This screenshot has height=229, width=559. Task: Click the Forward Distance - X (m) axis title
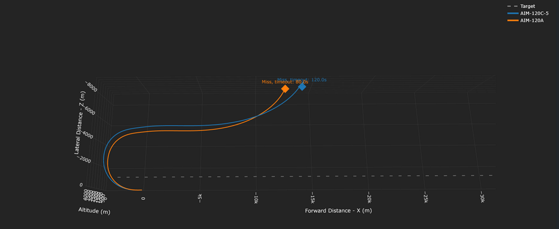coord(338,211)
